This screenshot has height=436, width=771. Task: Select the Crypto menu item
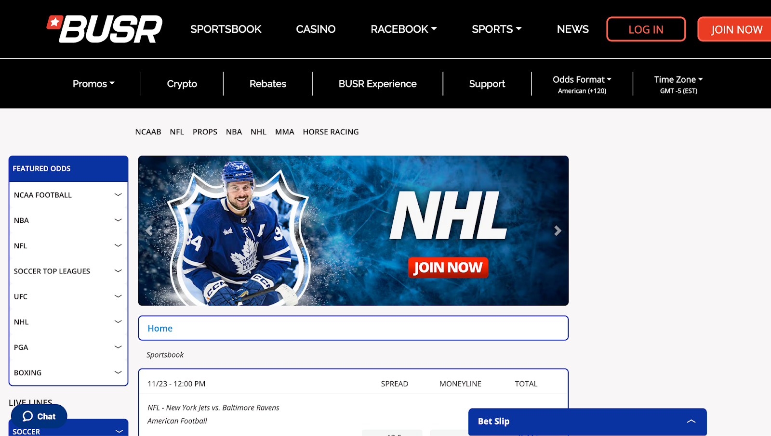pos(182,84)
